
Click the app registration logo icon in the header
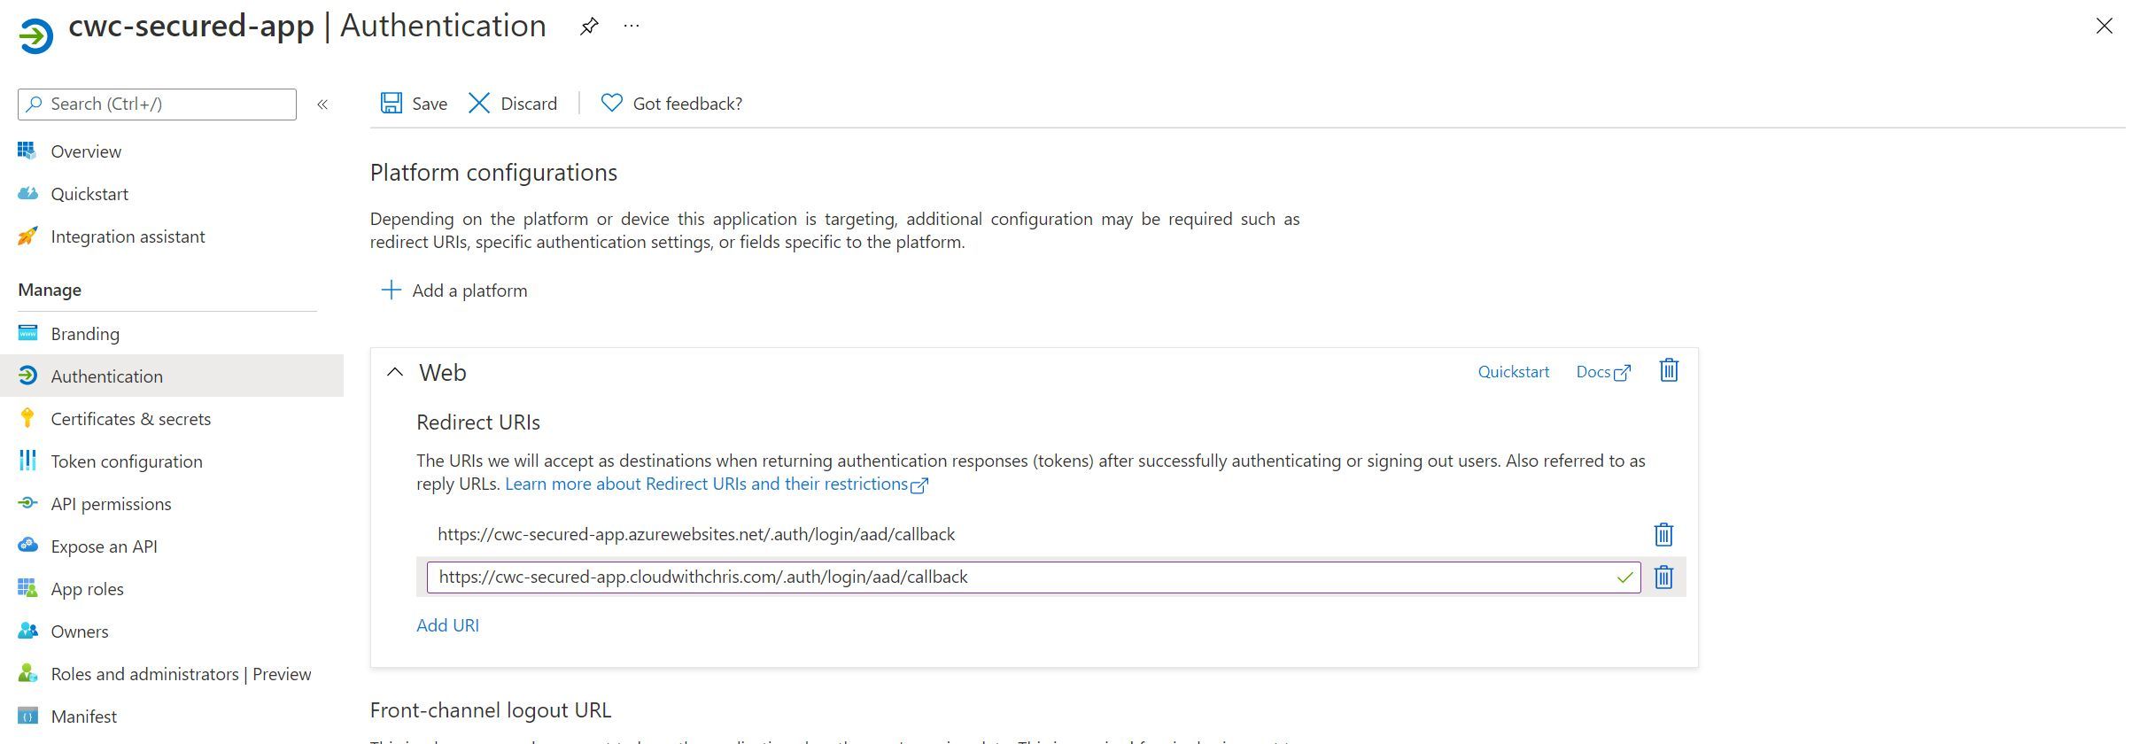pos(35,36)
